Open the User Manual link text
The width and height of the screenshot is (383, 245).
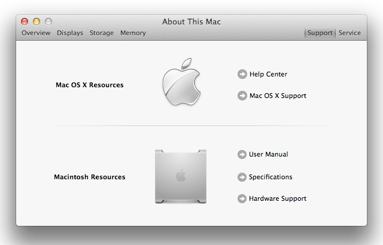pos(269,154)
